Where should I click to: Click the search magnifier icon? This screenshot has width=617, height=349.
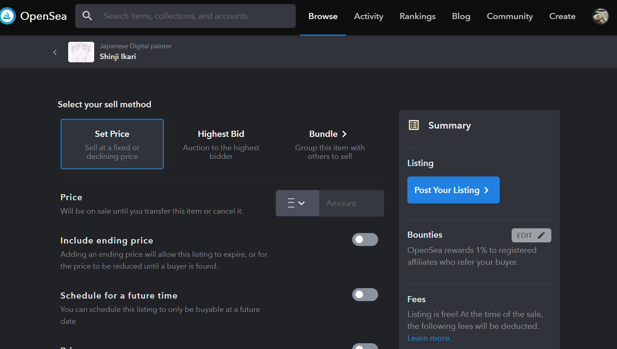[87, 16]
